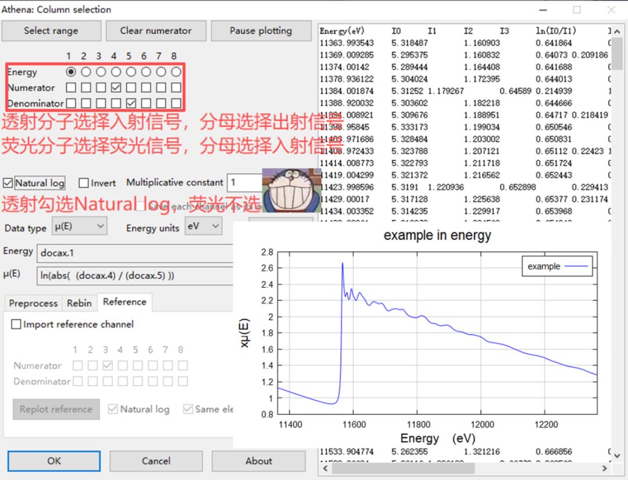Open the Data type dropdown

click(79, 226)
